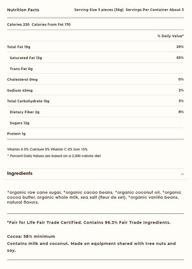
Task: Click the Servings Per Container About 3 label
Action: click(154, 10)
